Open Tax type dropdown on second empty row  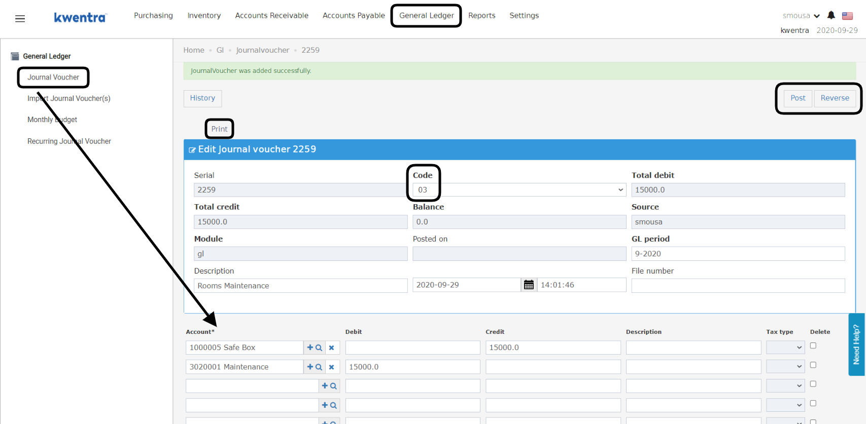point(785,405)
